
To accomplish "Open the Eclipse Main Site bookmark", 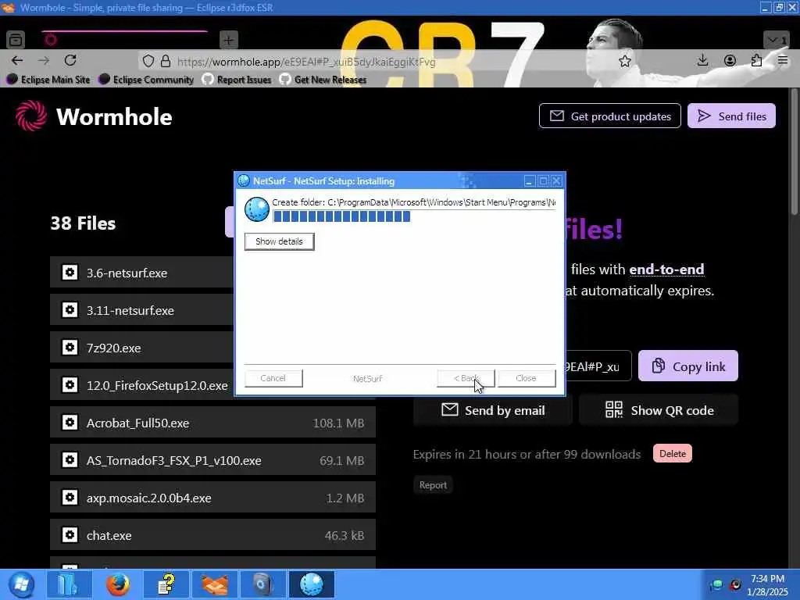I will click(x=48, y=80).
